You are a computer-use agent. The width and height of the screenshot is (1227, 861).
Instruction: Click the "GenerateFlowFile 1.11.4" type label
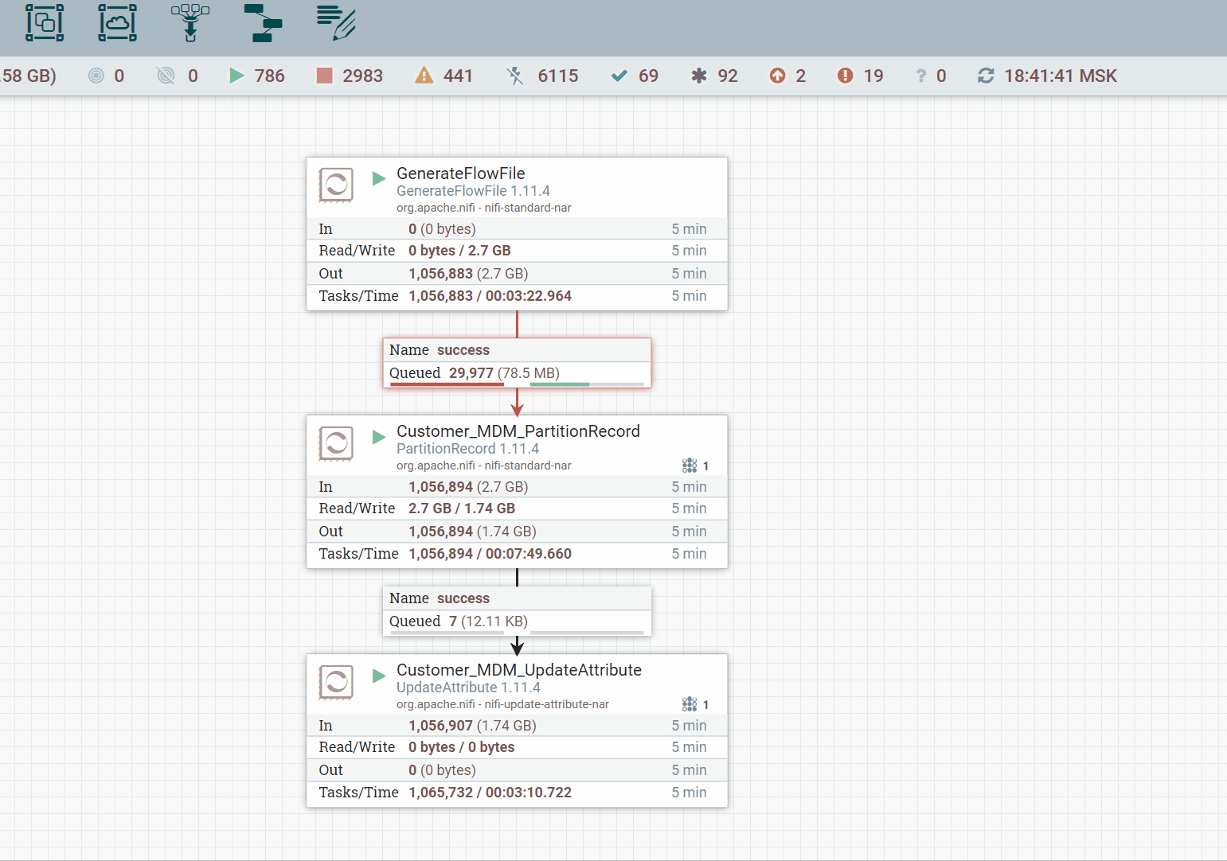tap(474, 191)
